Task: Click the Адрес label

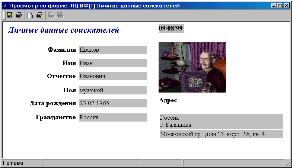Action: 168,100
